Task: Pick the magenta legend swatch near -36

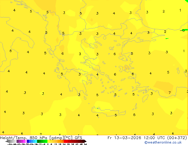Action: point(24,141)
